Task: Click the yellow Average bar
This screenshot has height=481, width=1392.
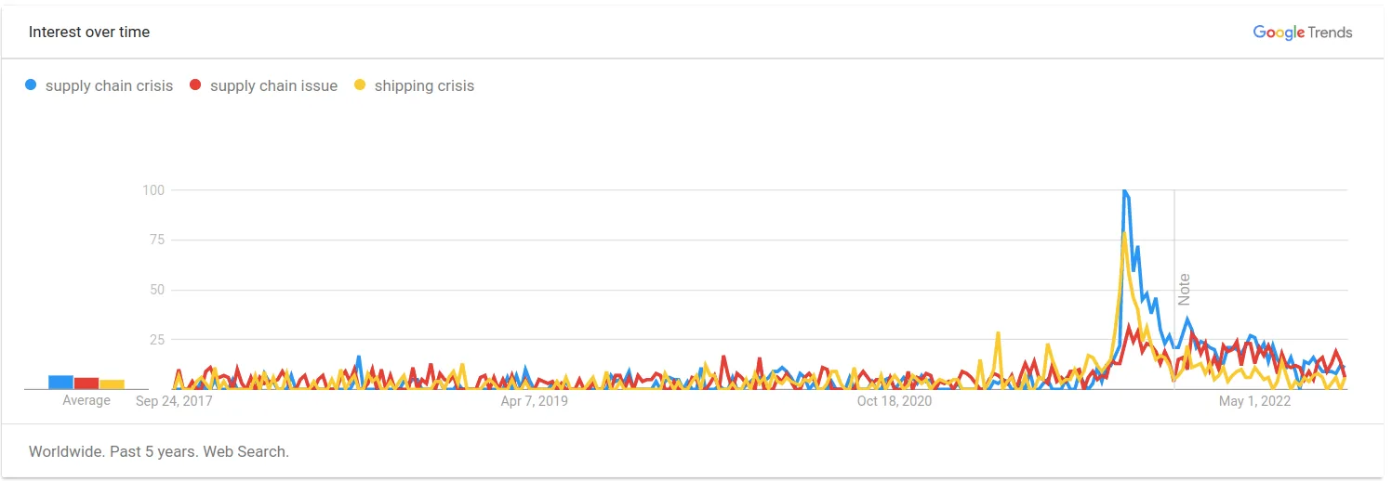Action: click(112, 383)
